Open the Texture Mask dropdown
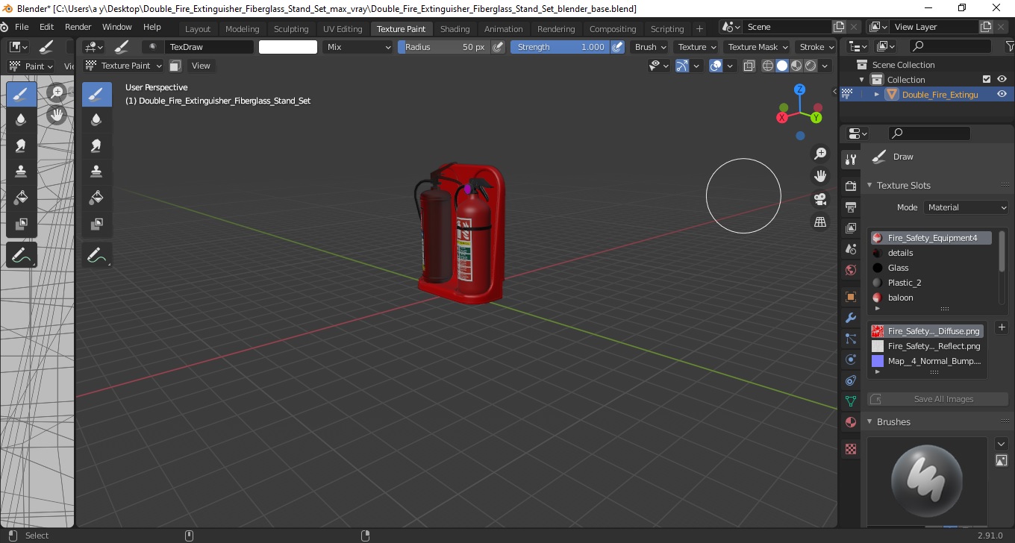1015x543 pixels. pos(757,47)
